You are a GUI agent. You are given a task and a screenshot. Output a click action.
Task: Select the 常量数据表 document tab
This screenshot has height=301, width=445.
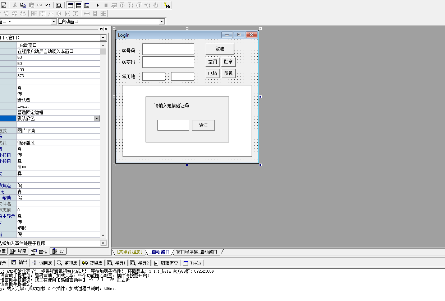click(x=130, y=252)
